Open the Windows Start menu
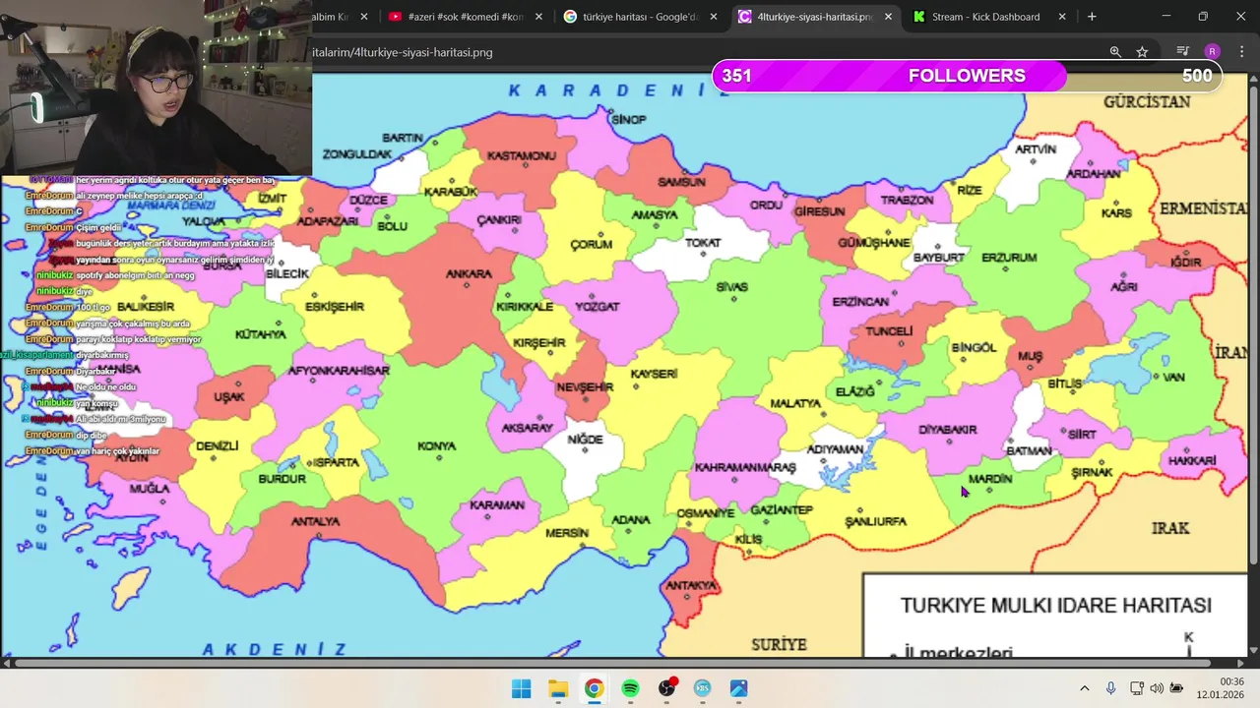This screenshot has height=708, width=1260. (x=521, y=688)
